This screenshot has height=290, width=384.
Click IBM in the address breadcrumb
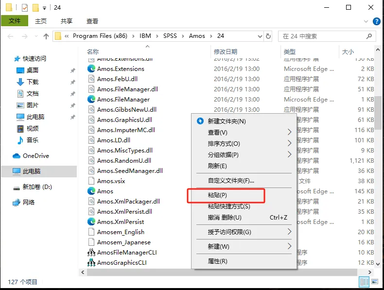(x=145, y=36)
